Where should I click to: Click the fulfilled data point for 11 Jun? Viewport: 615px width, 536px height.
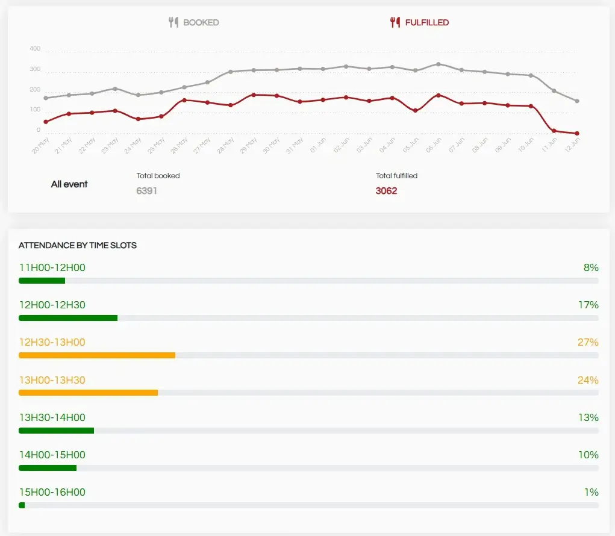pyautogui.click(x=554, y=131)
